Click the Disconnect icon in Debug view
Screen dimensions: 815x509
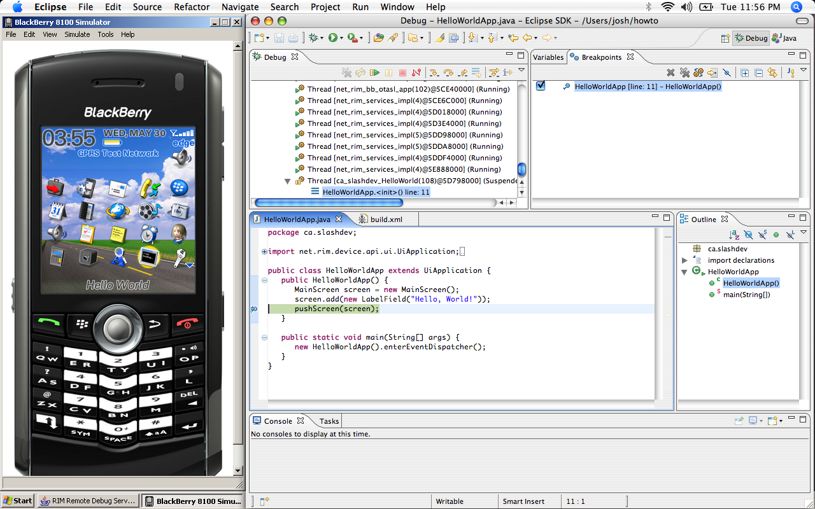416,73
